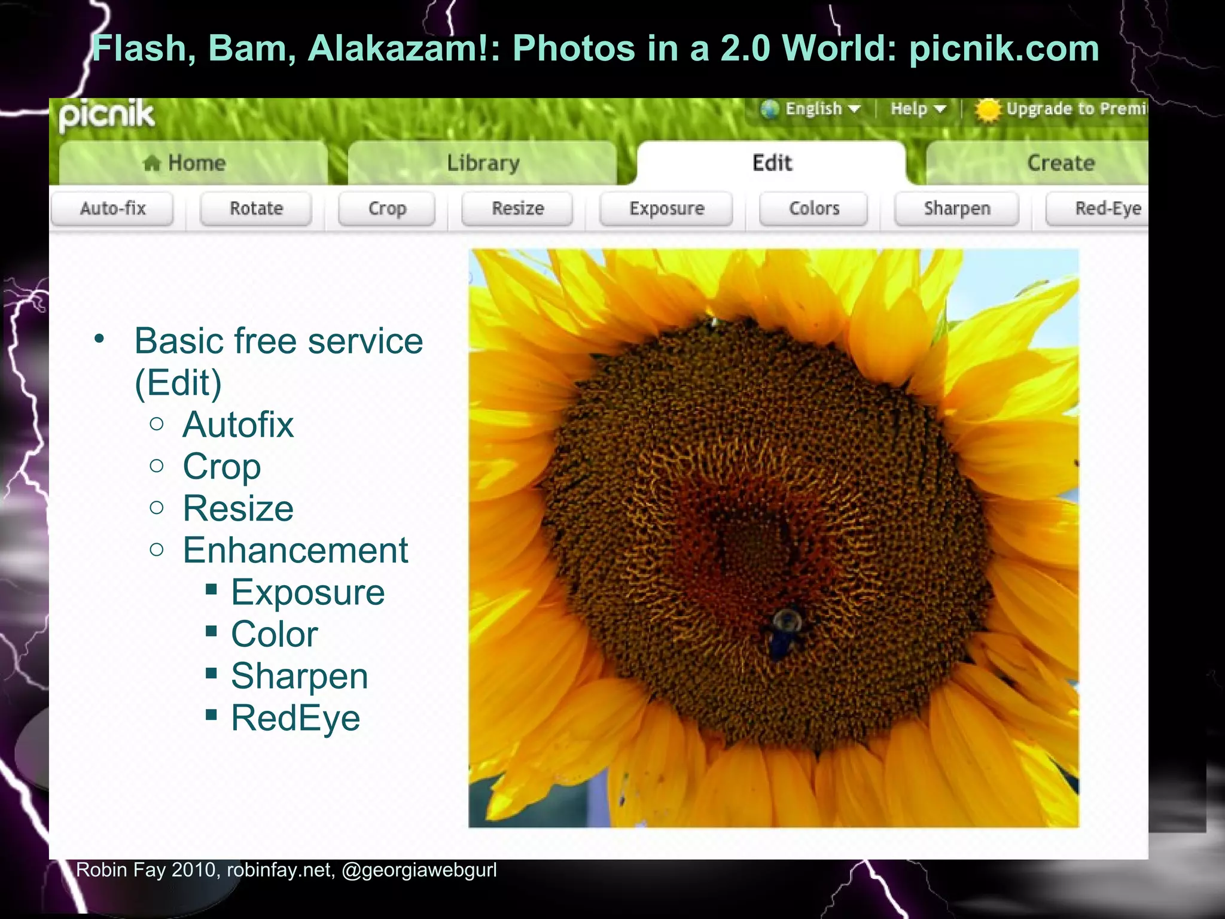Open the Resize tool
The height and width of the screenshot is (919, 1225).
[x=517, y=209]
